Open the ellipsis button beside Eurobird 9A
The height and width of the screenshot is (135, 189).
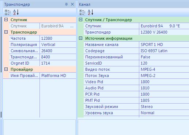72,26
